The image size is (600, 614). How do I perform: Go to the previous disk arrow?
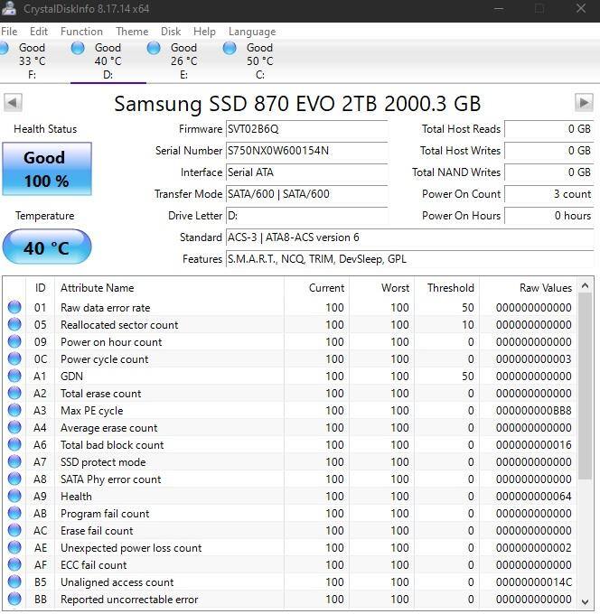pos(13,103)
